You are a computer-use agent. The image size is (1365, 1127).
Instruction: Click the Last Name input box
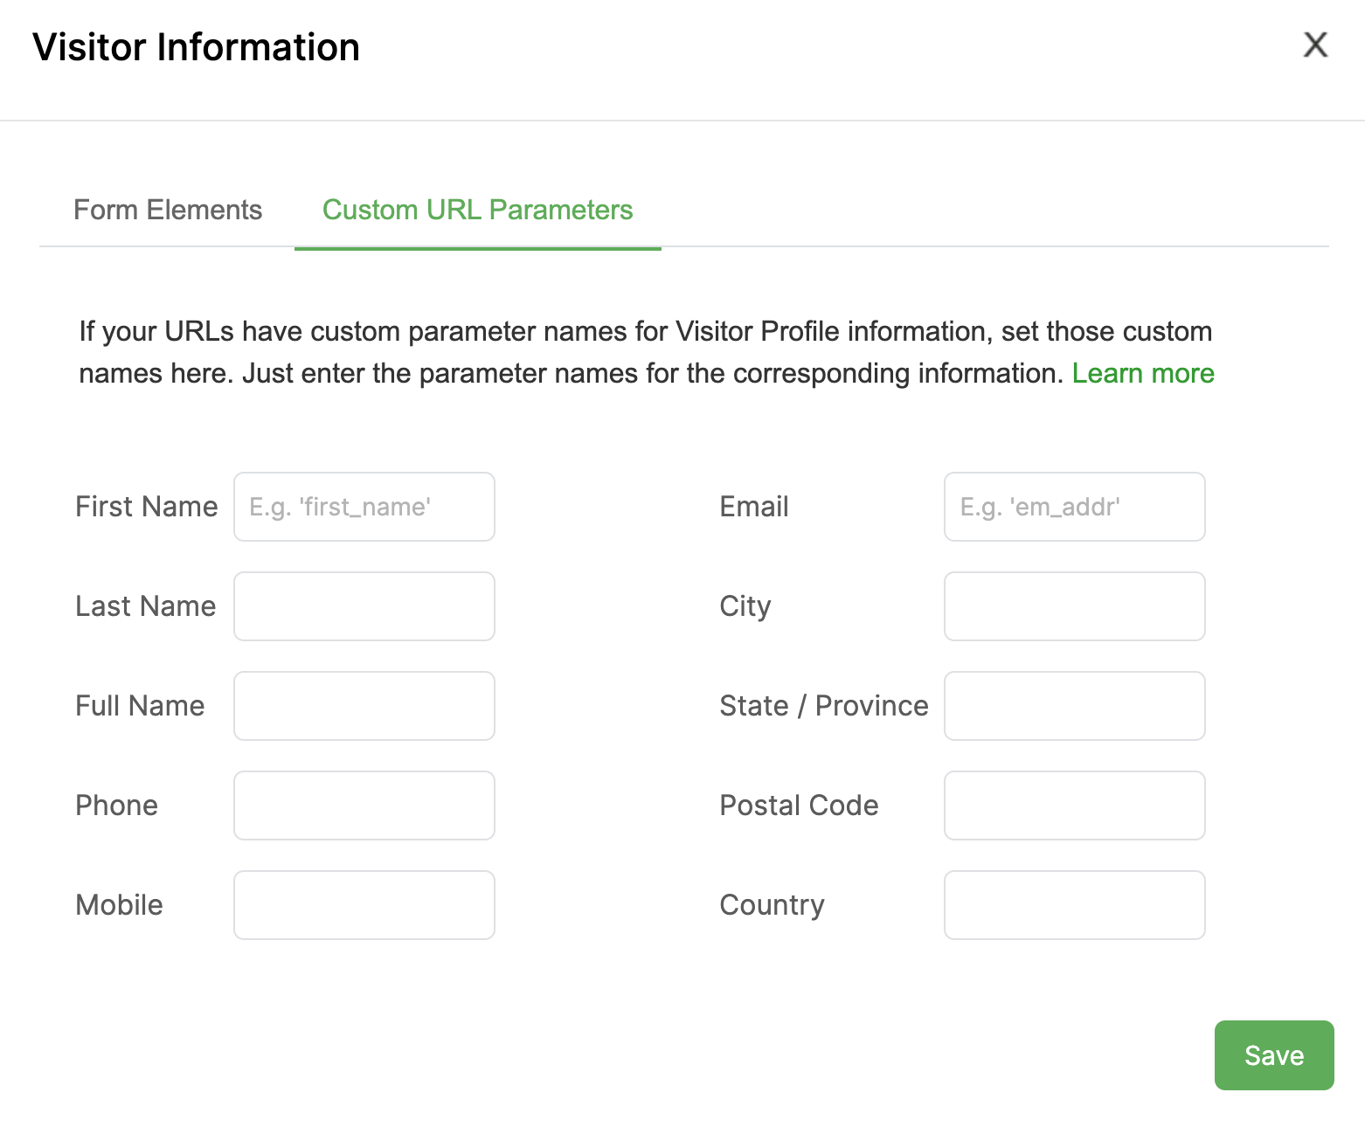click(x=364, y=606)
